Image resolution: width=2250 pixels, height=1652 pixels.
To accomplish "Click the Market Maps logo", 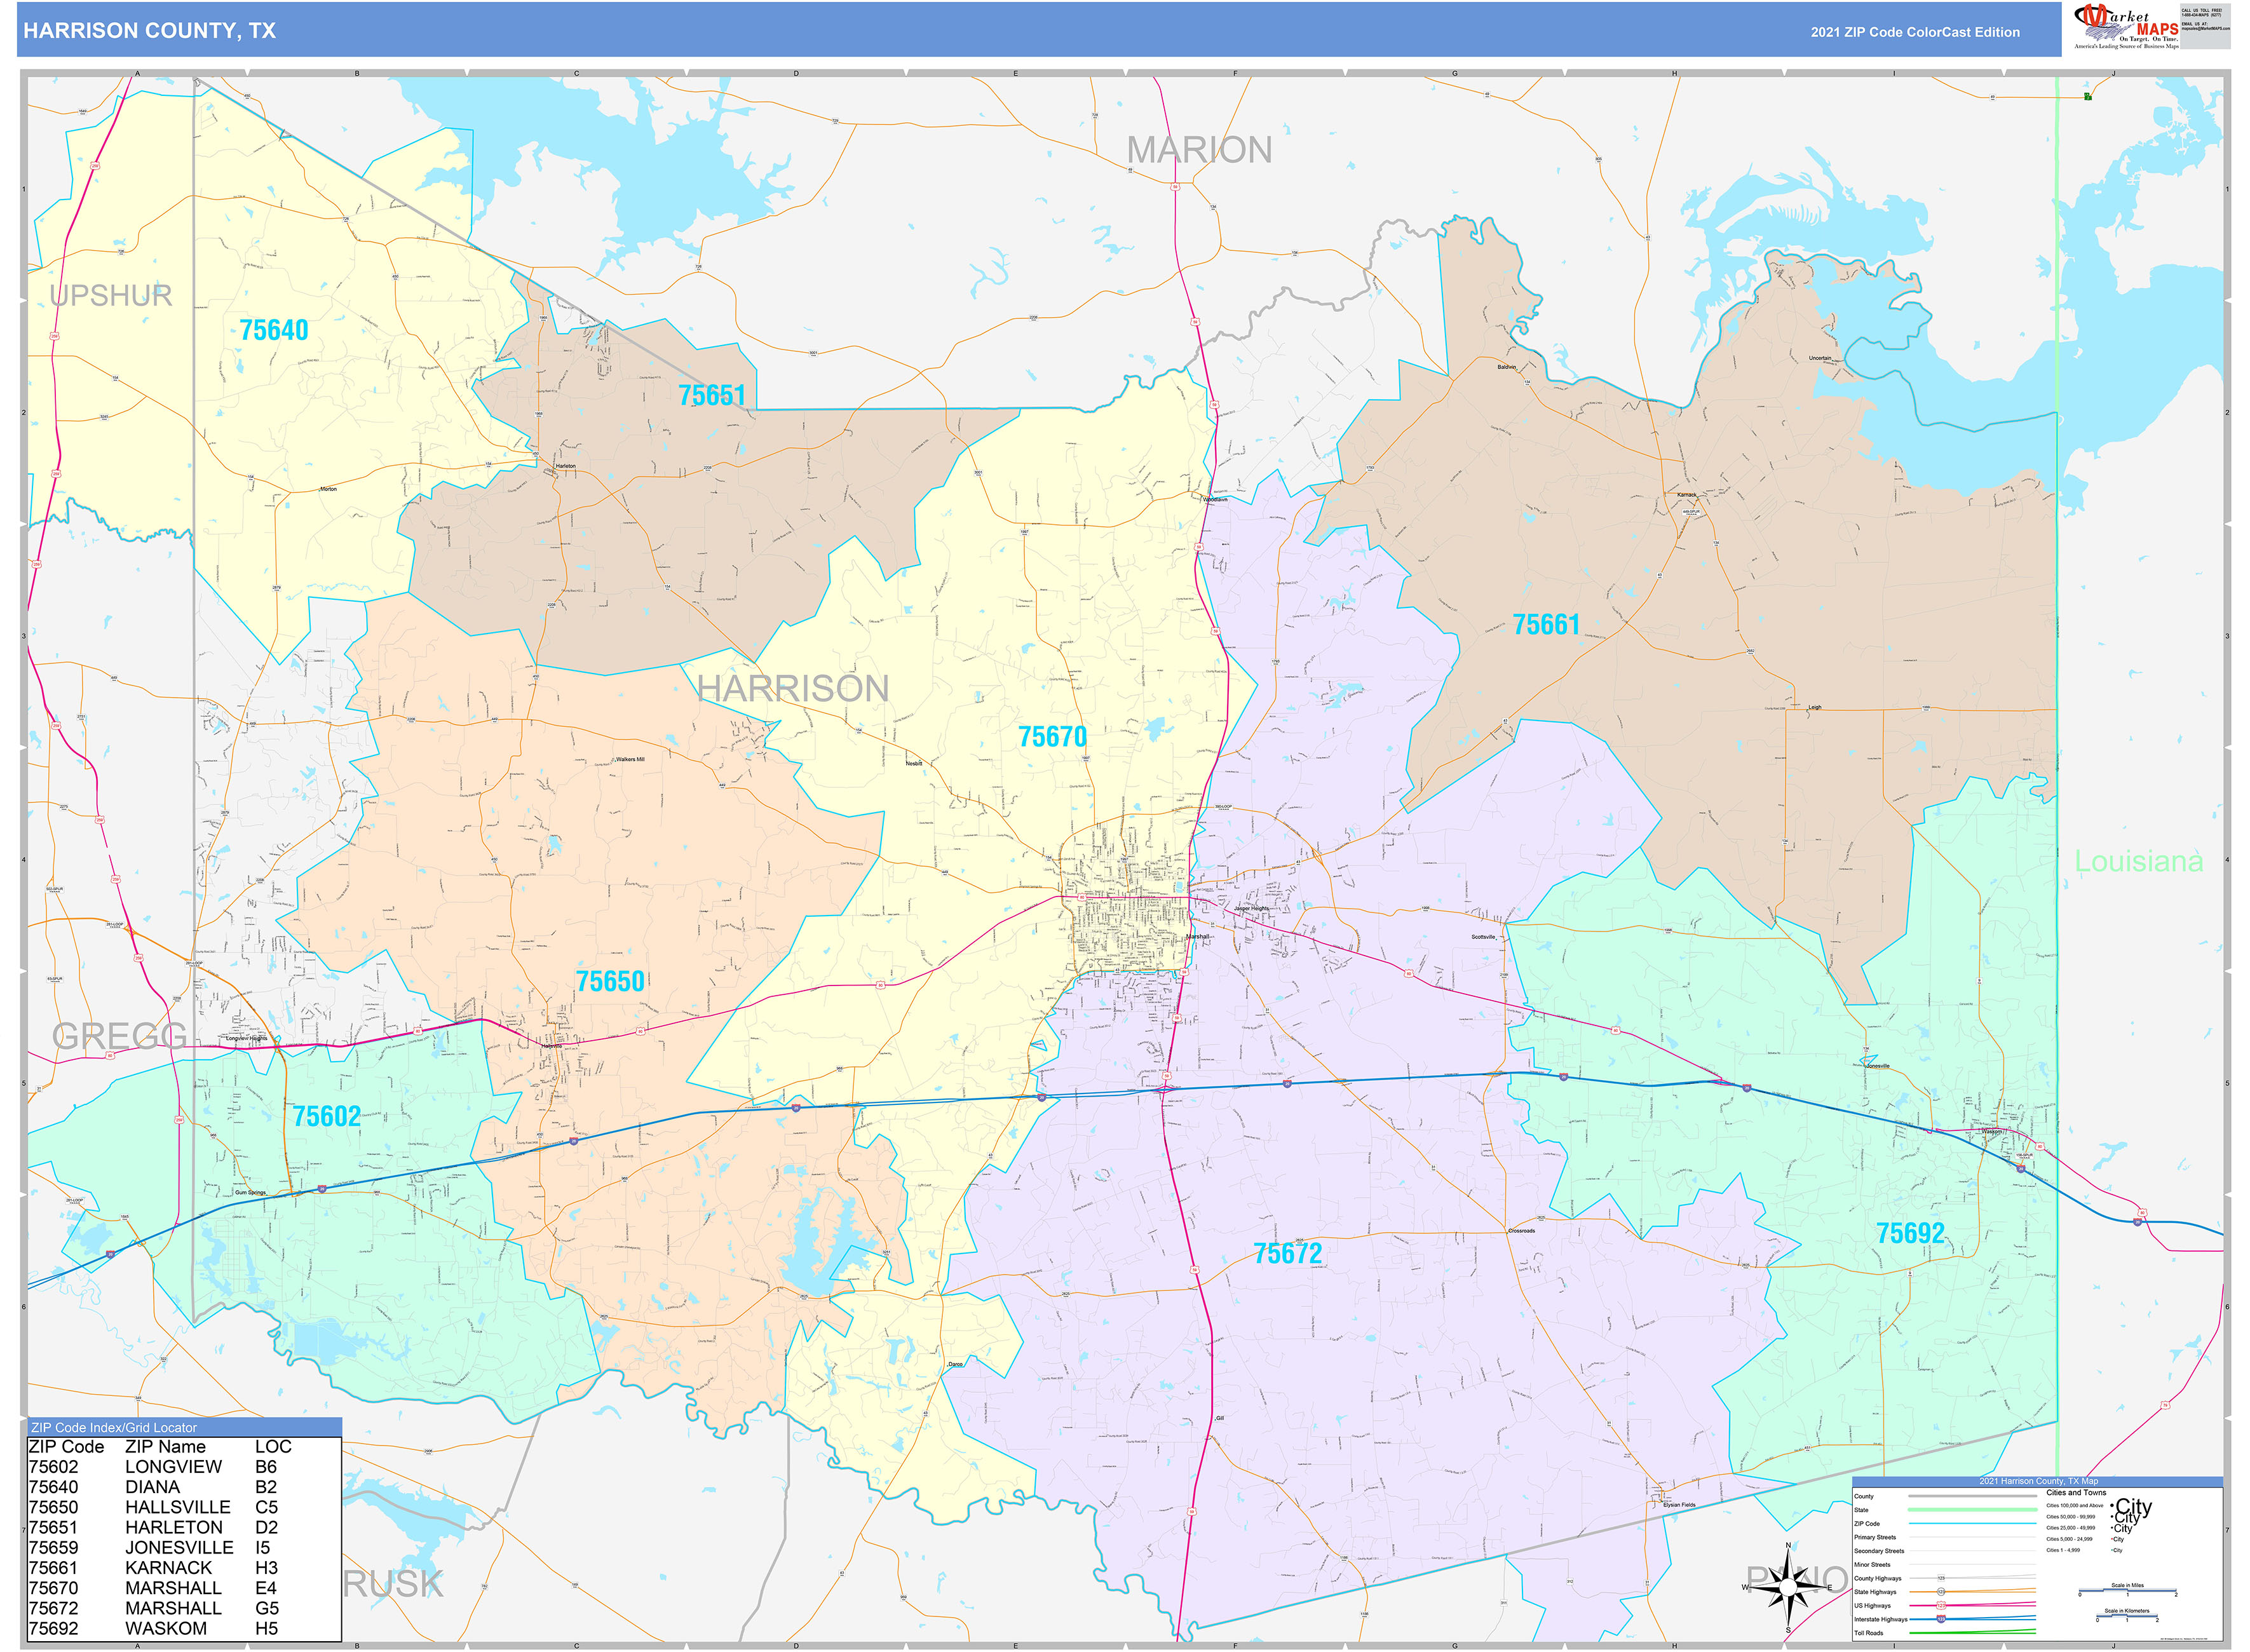I will [x=2125, y=27].
